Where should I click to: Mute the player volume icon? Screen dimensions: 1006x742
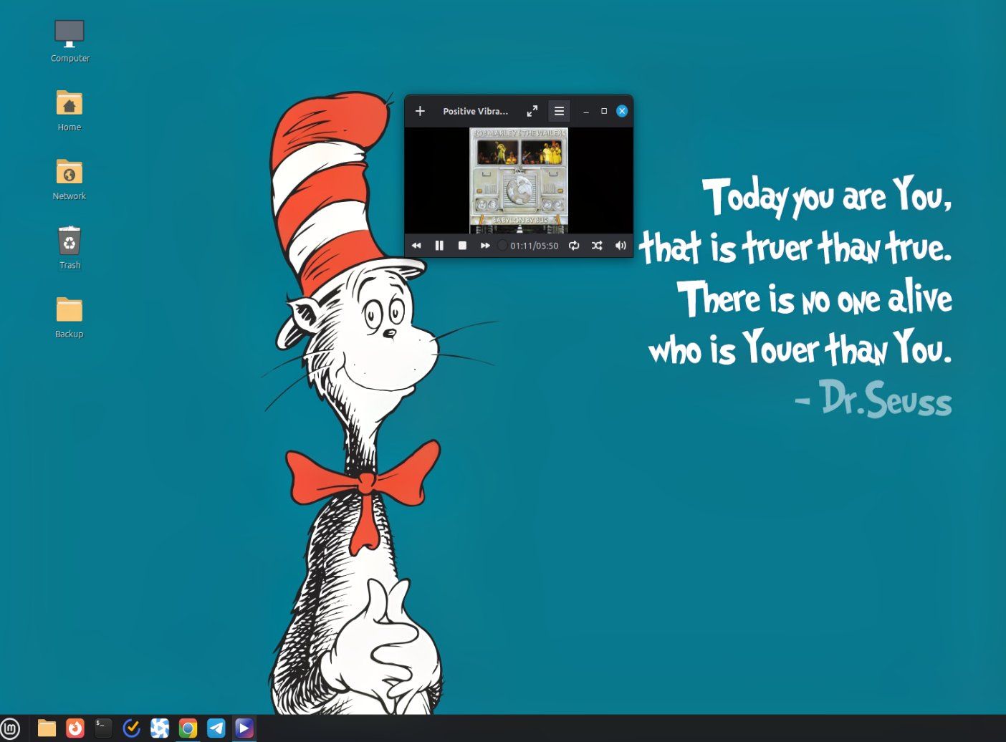[621, 246]
